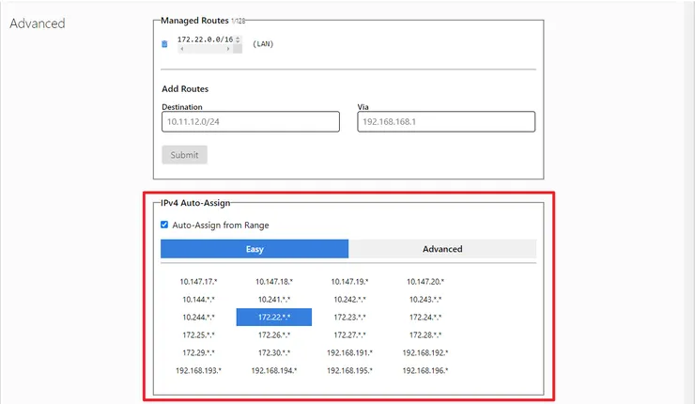Focus the Destination input field
695x404 pixels.
pyautogui.click(x=250, y=122)
